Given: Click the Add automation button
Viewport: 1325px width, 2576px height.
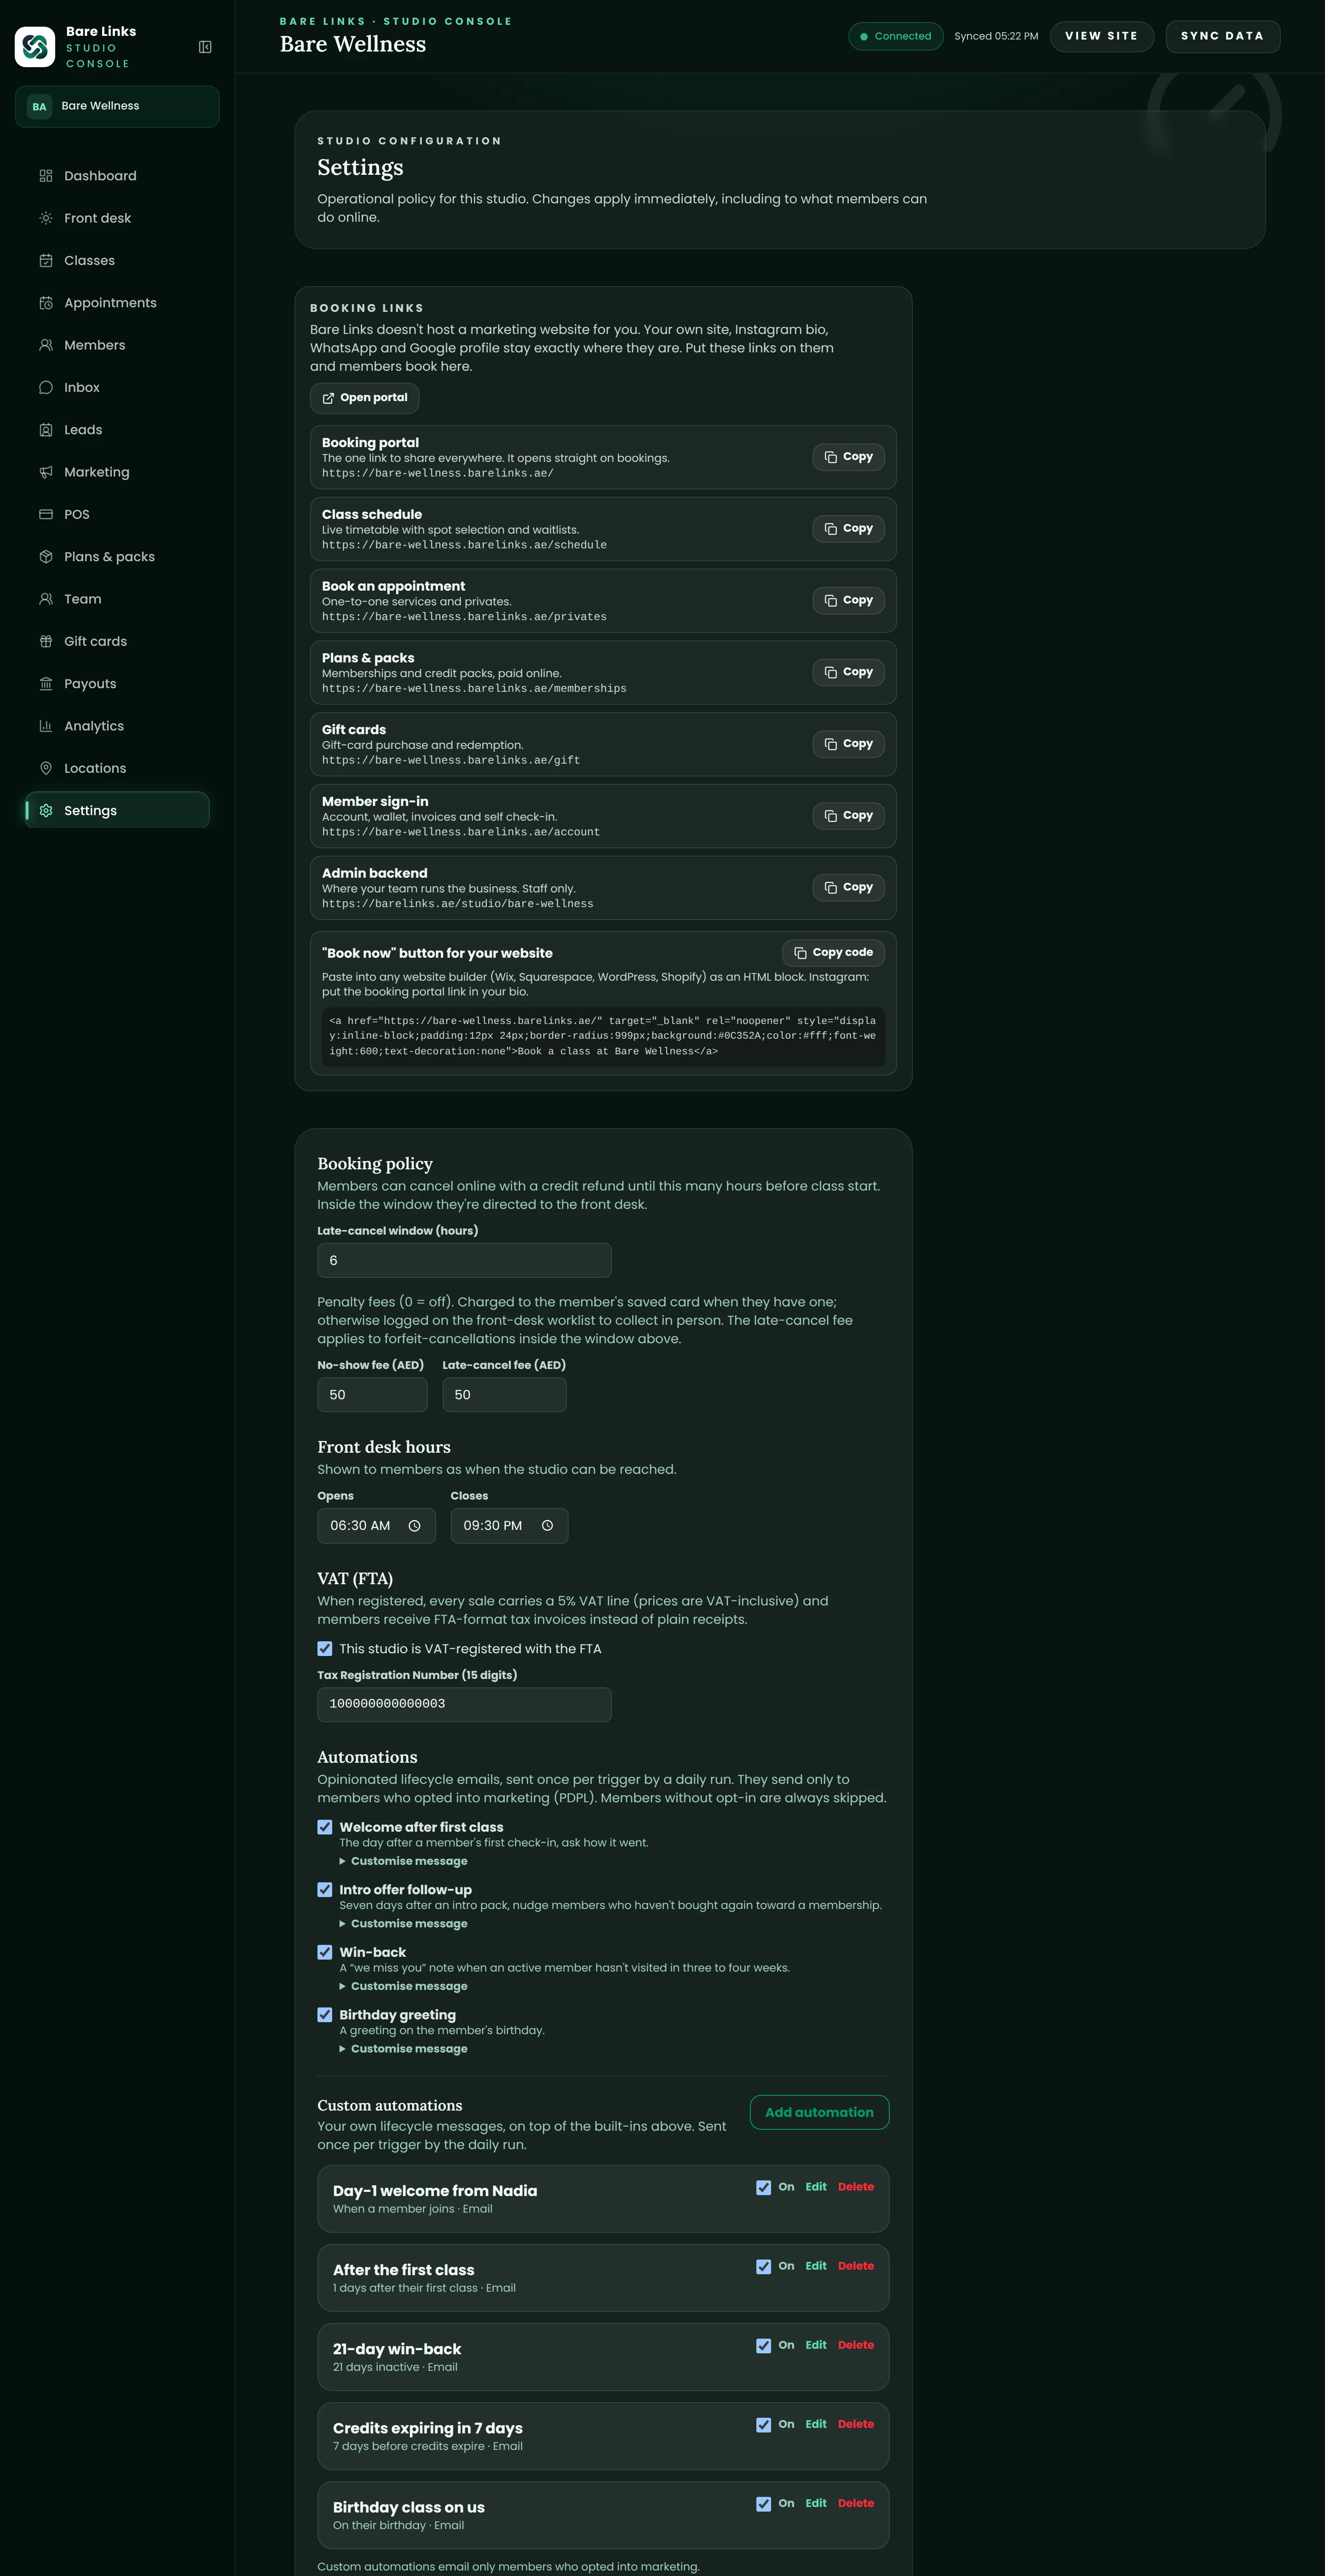Looking at the screenshot, I should pyautogui.click(x=819, y=2112).
